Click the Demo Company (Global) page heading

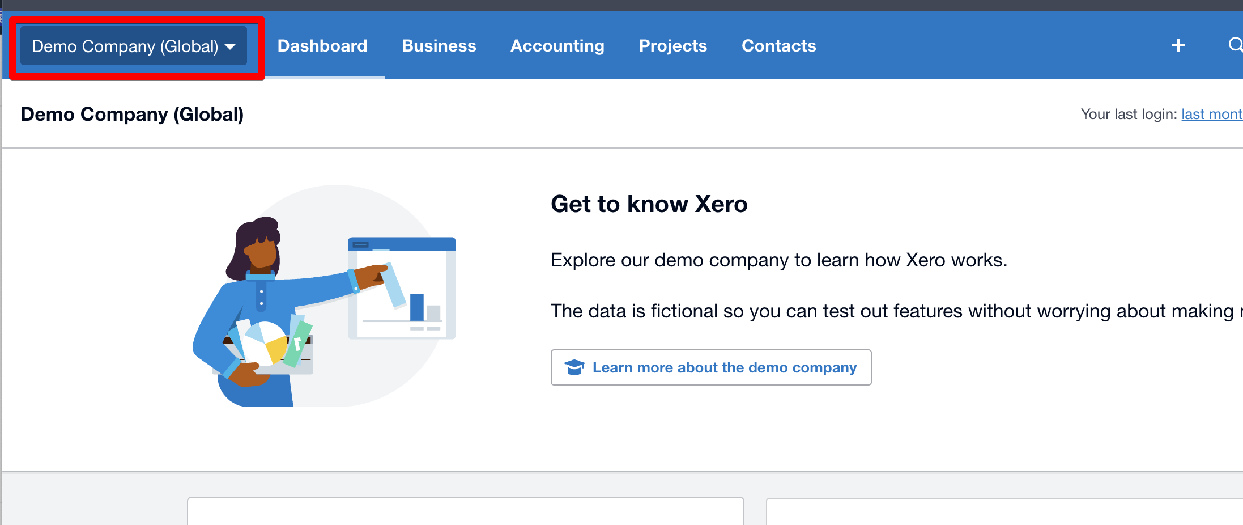[x=132, y=115]
